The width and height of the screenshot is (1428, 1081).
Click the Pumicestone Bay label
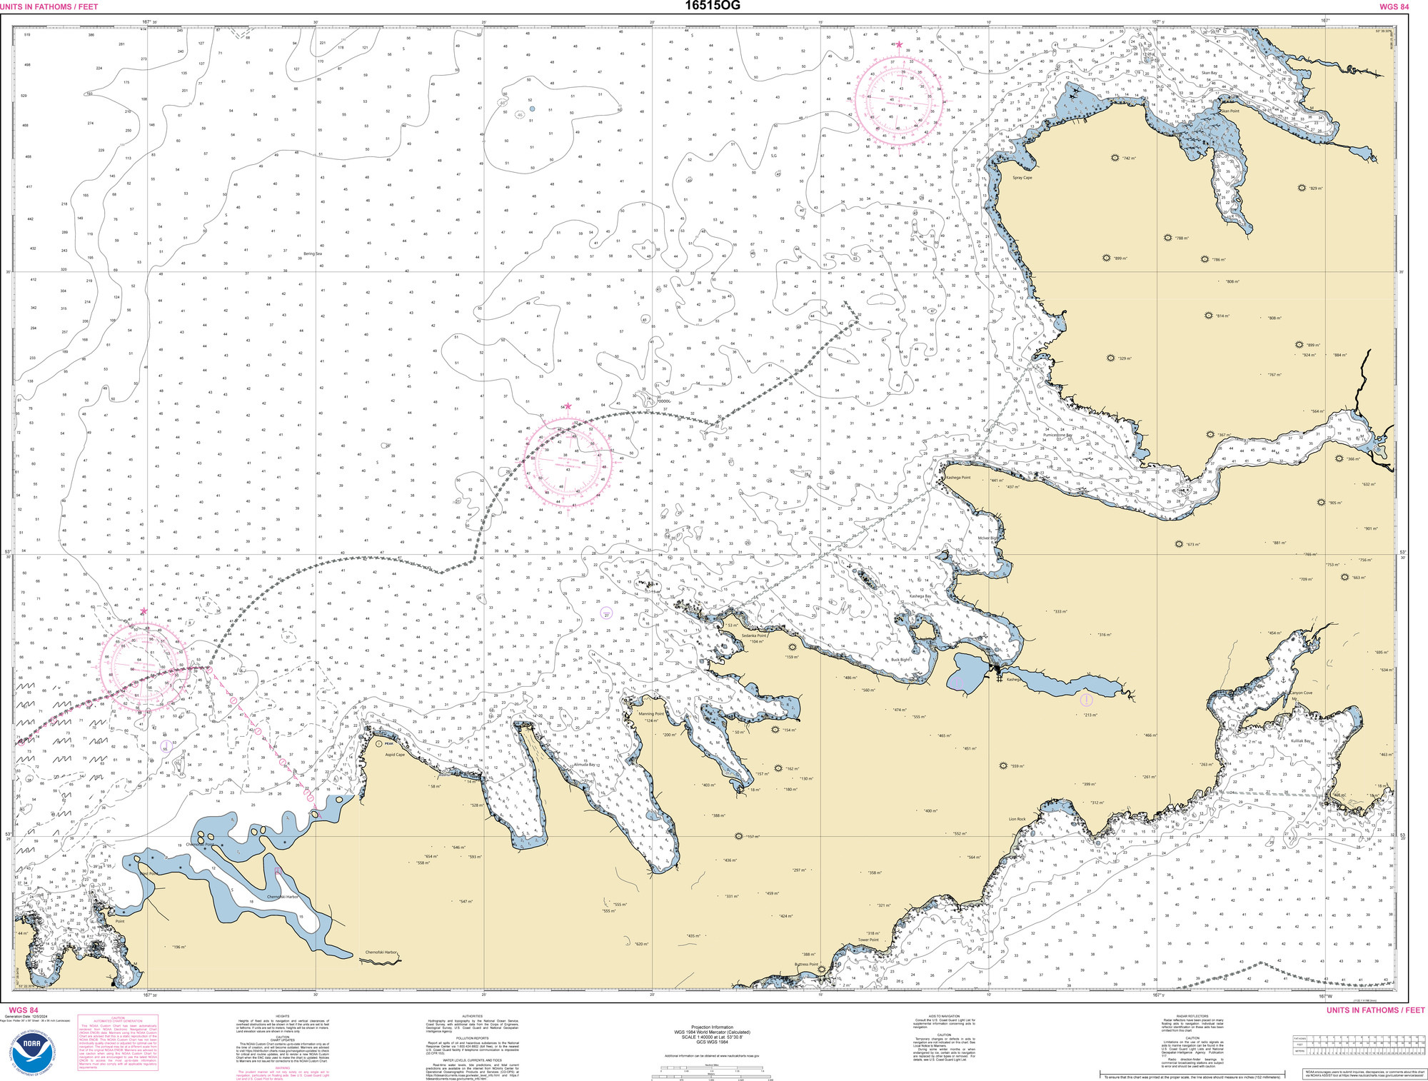[x=1057, y=435]
